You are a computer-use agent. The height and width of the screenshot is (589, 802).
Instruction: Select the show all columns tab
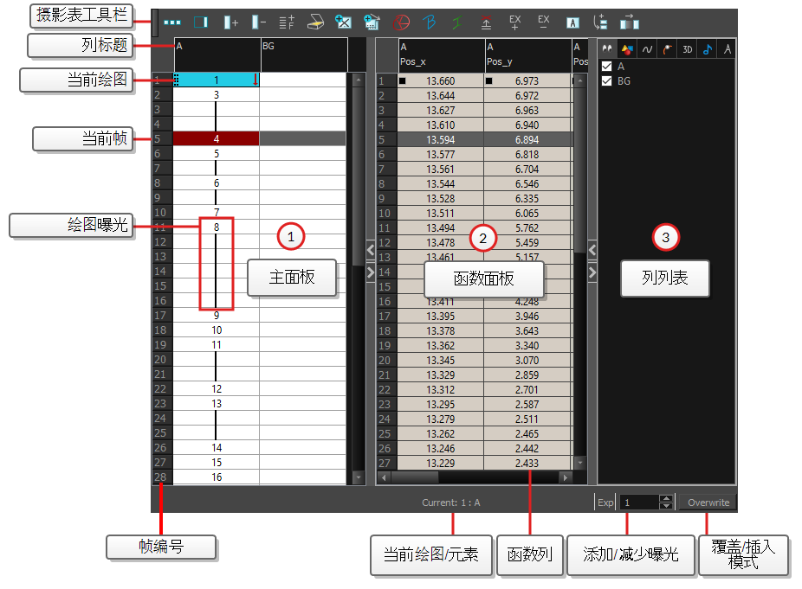pyautogui.click(x=606, y=48)
